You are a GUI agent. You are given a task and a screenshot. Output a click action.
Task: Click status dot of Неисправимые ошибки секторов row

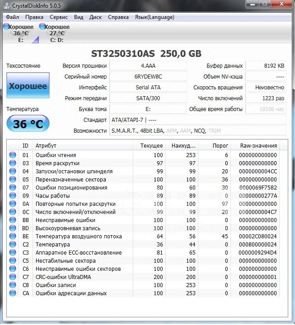coord(13,269)
